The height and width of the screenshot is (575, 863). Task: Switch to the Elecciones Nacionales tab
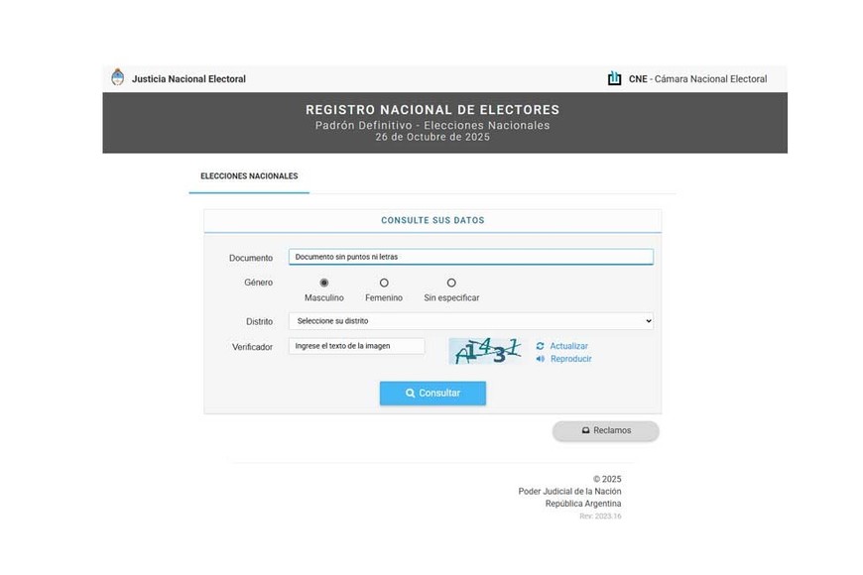(x=249, y=176)
